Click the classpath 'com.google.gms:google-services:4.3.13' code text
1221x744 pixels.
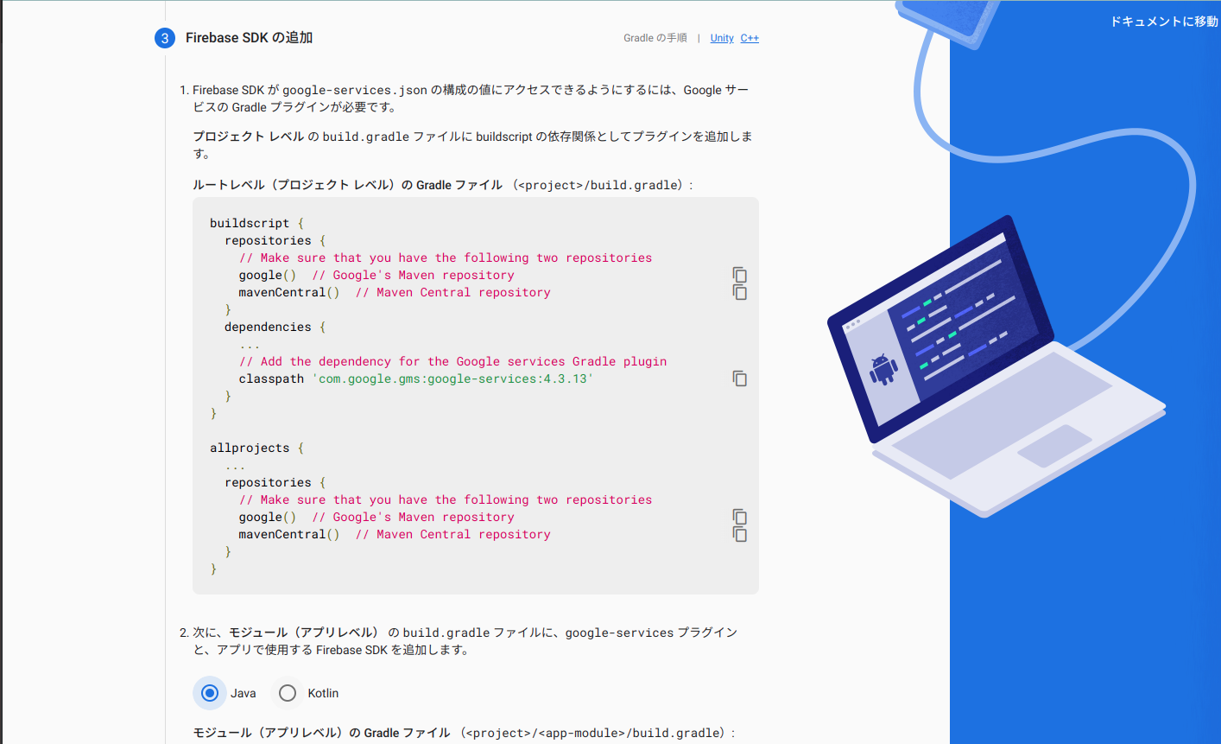coord(416,378)
